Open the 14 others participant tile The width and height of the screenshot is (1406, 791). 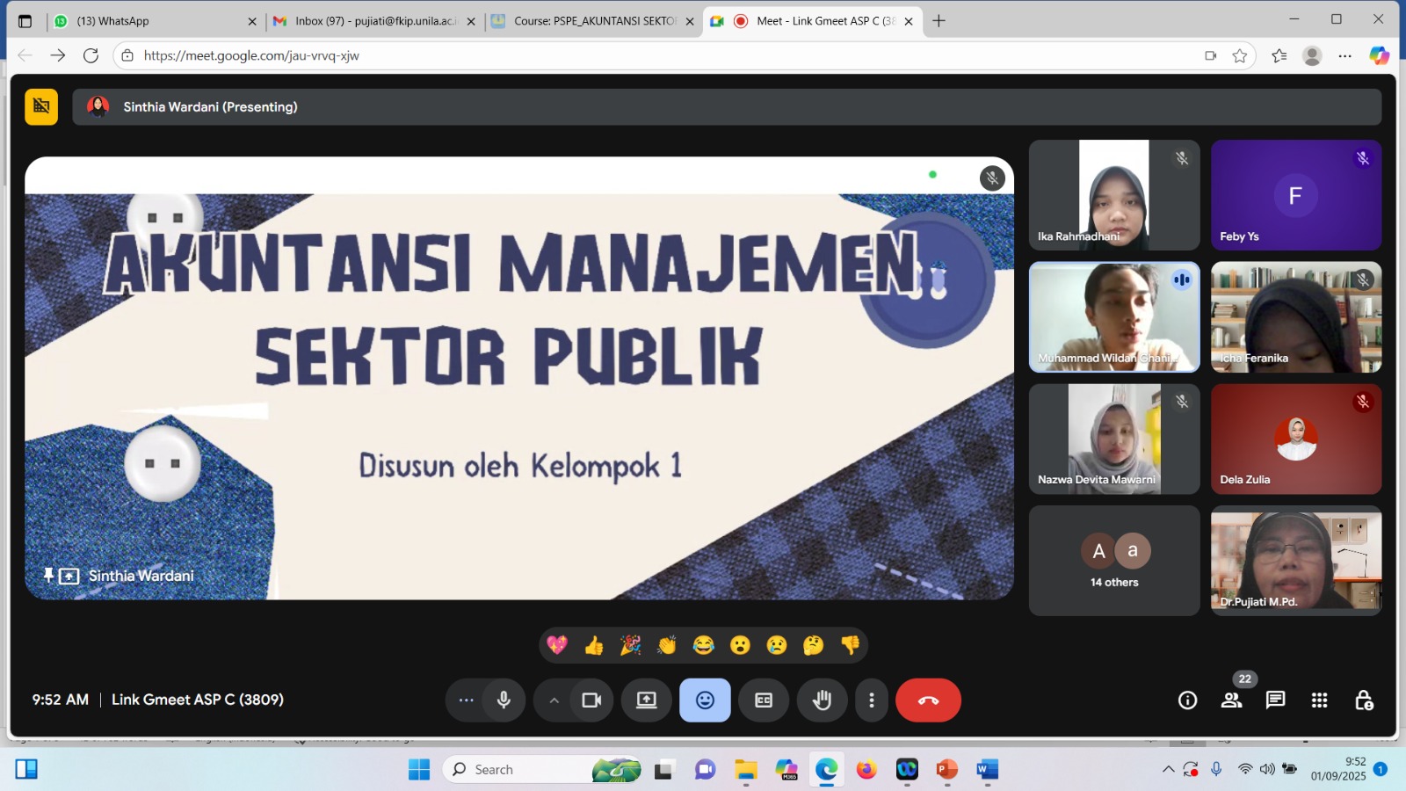pyautogui.click(x=1114, y=561)
